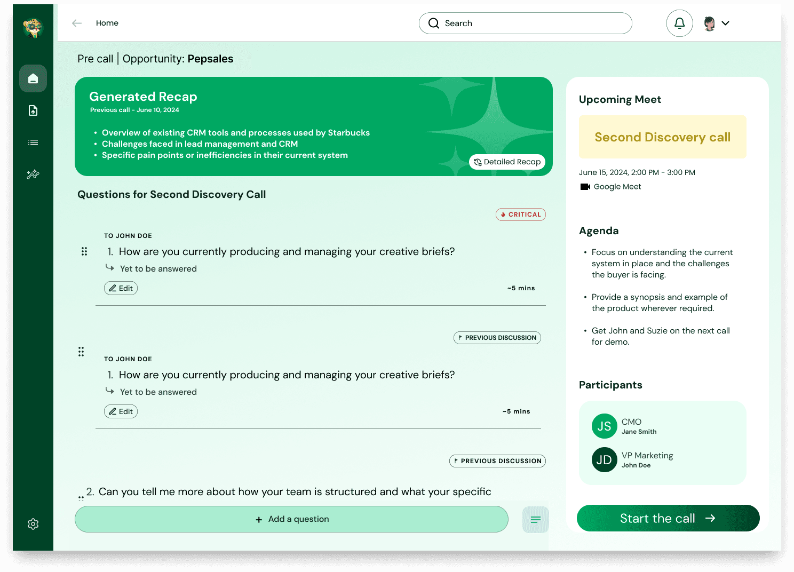Screen dimensions: 794x572
Task: Open the Detailed Recap button
Action: coord(507,162)
